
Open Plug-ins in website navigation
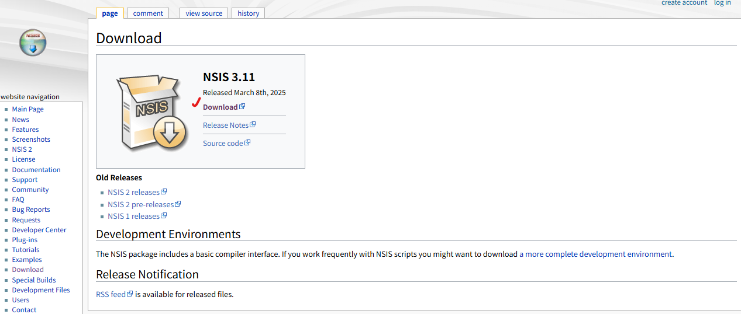(25, 240)
